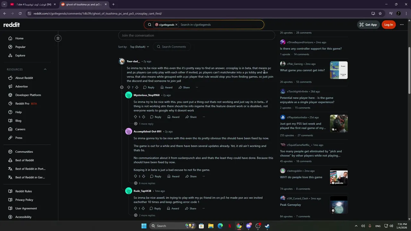
Task: Open the Reddit header overflow menu
Action: [402, 25]
